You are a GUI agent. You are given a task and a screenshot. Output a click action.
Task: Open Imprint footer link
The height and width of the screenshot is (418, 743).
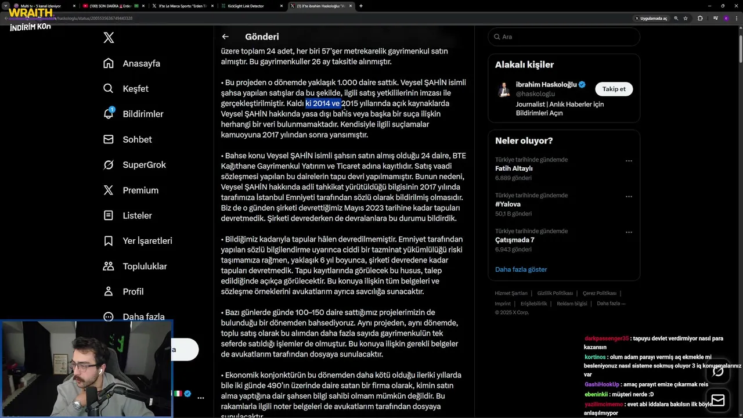click(503, 304)
